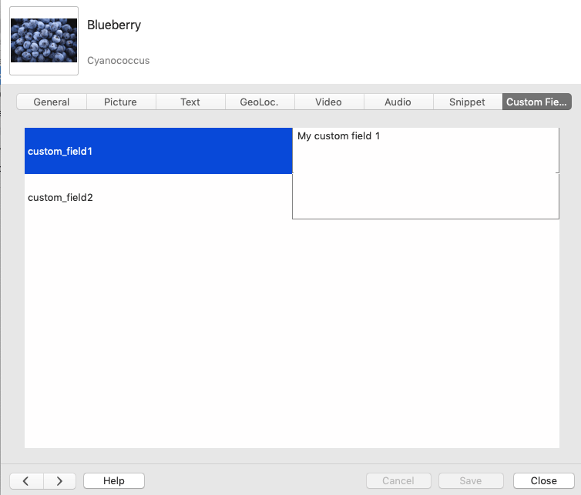The image size is (581, 495).
Task: Click the Cancel button
Action: click(x=398, y=480)
